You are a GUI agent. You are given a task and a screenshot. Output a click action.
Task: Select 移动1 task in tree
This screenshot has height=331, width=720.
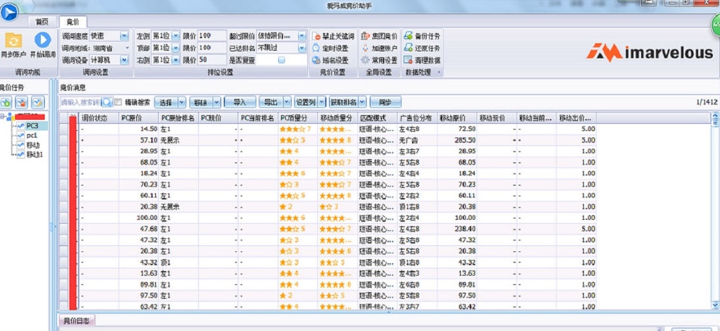(34, 155)
